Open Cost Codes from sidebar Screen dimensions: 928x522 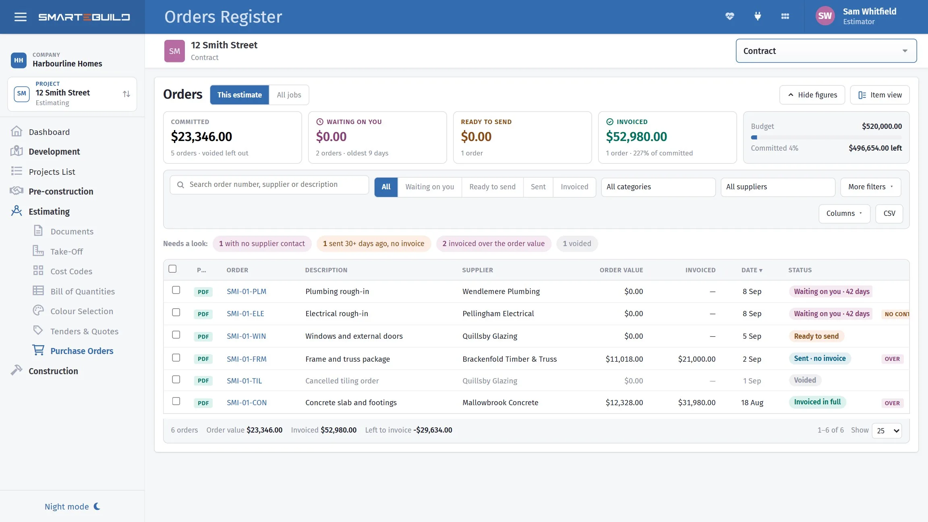point(71,271)
